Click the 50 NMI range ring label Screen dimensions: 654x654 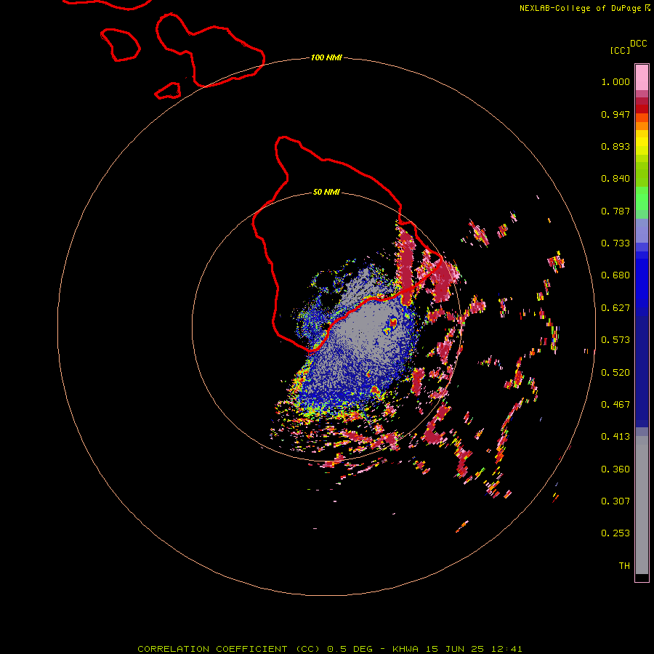(326, 192)
